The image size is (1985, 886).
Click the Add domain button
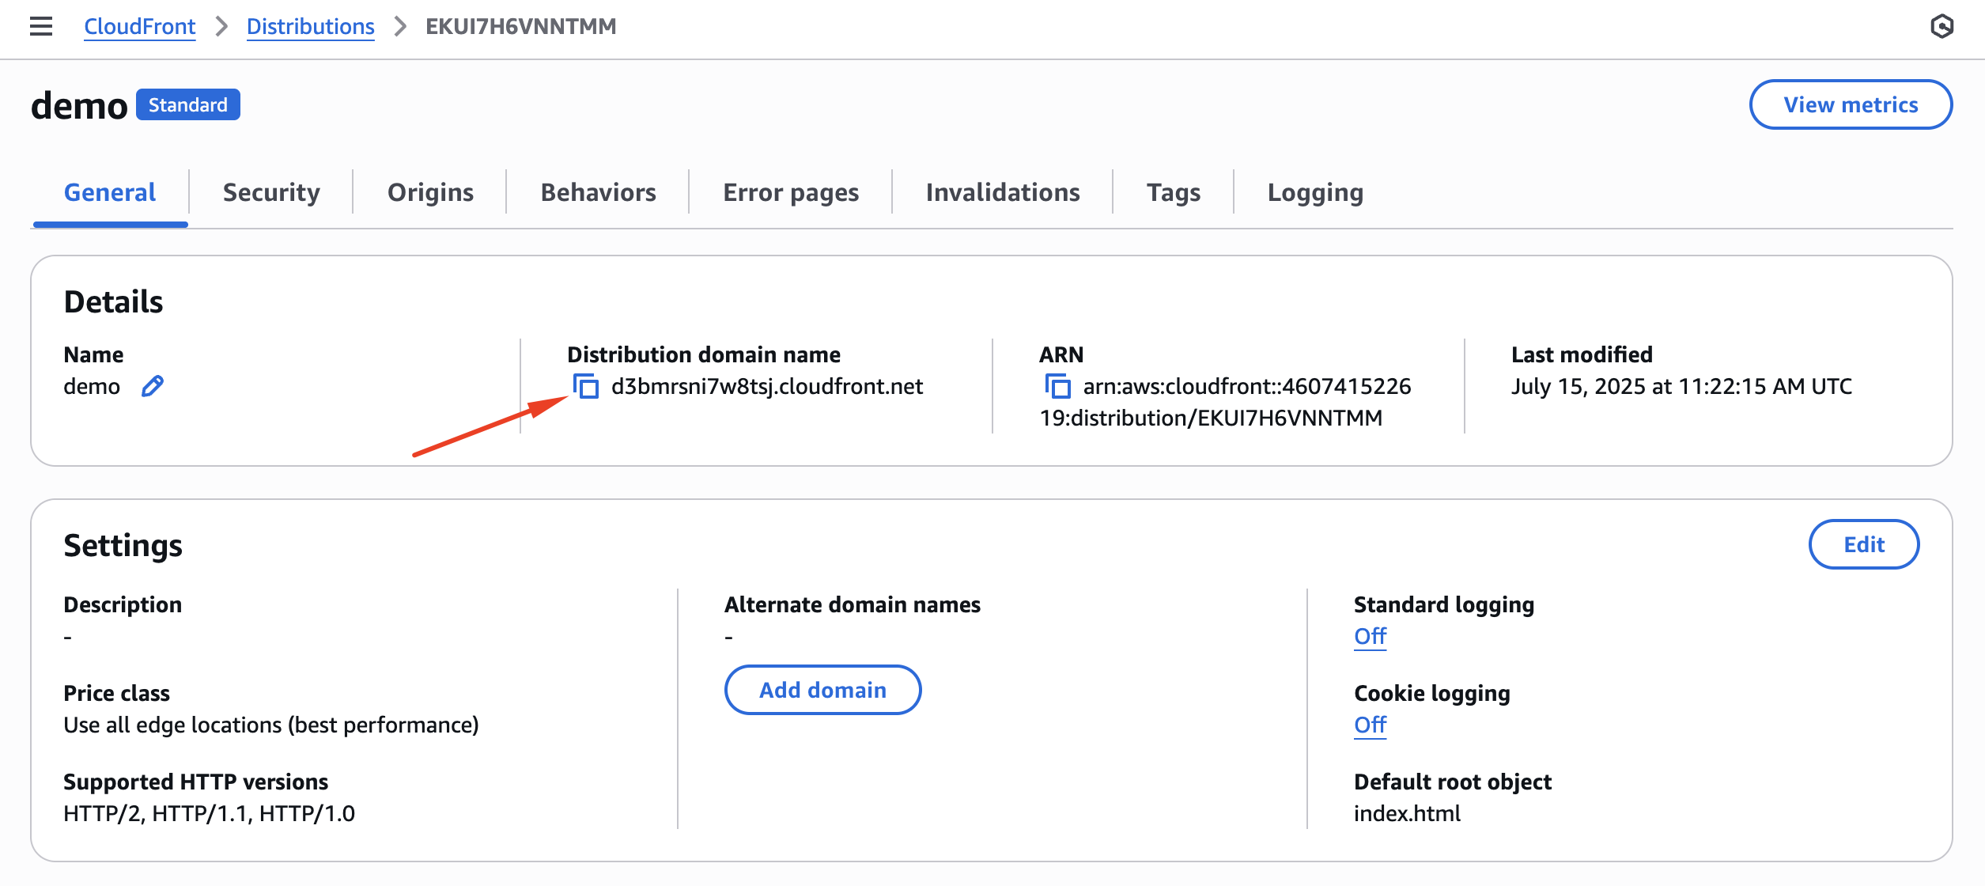(822, 690)
